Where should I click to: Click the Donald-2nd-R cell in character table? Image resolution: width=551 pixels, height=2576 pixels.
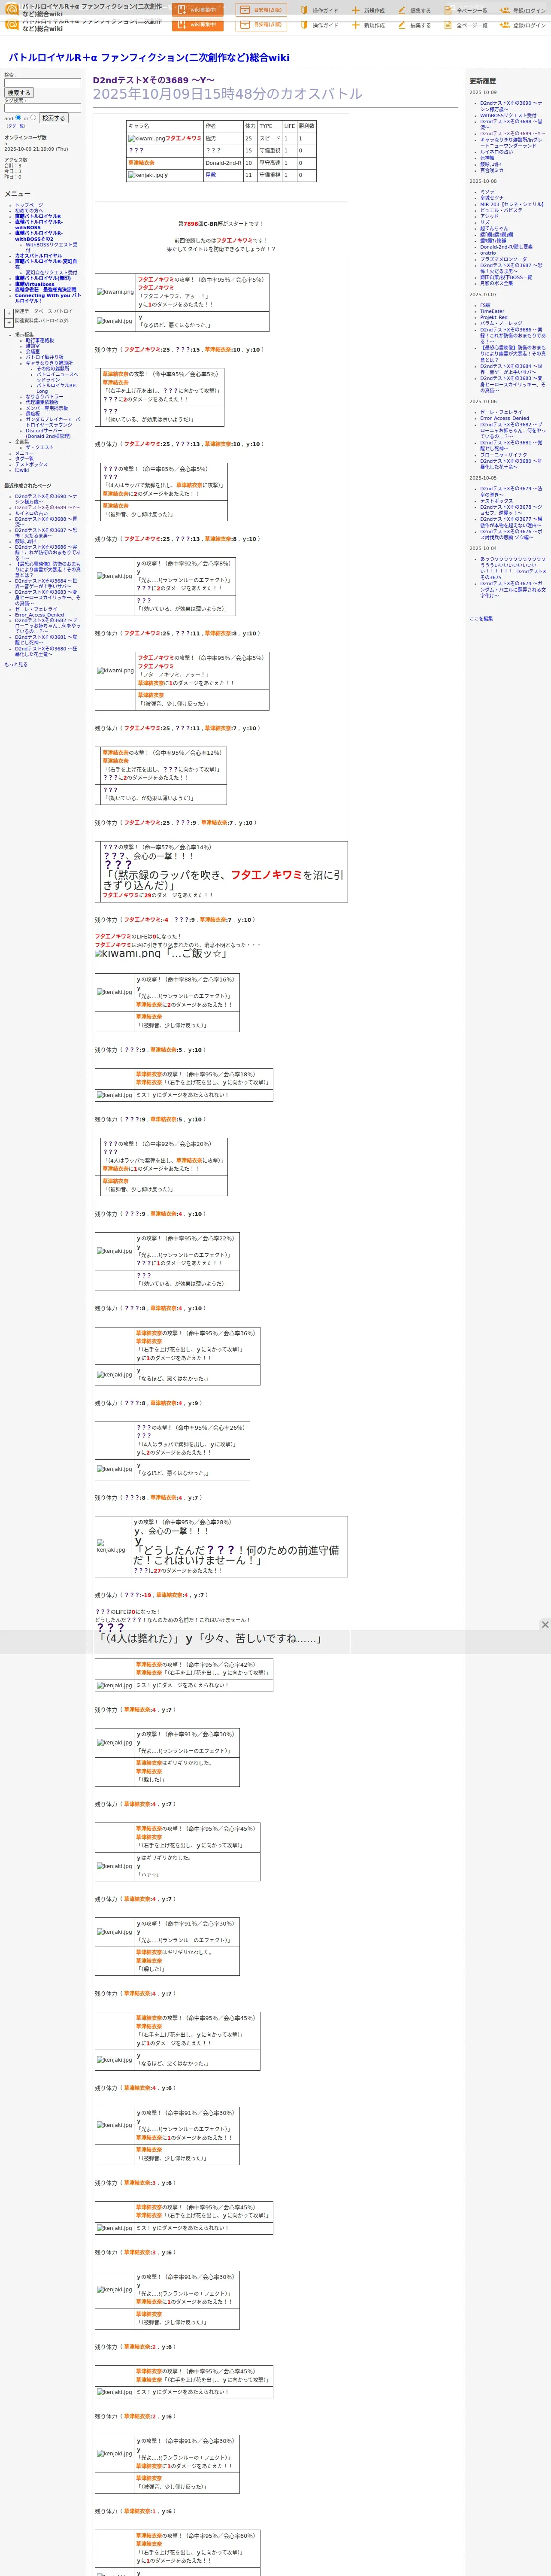[x=223, y=163]
